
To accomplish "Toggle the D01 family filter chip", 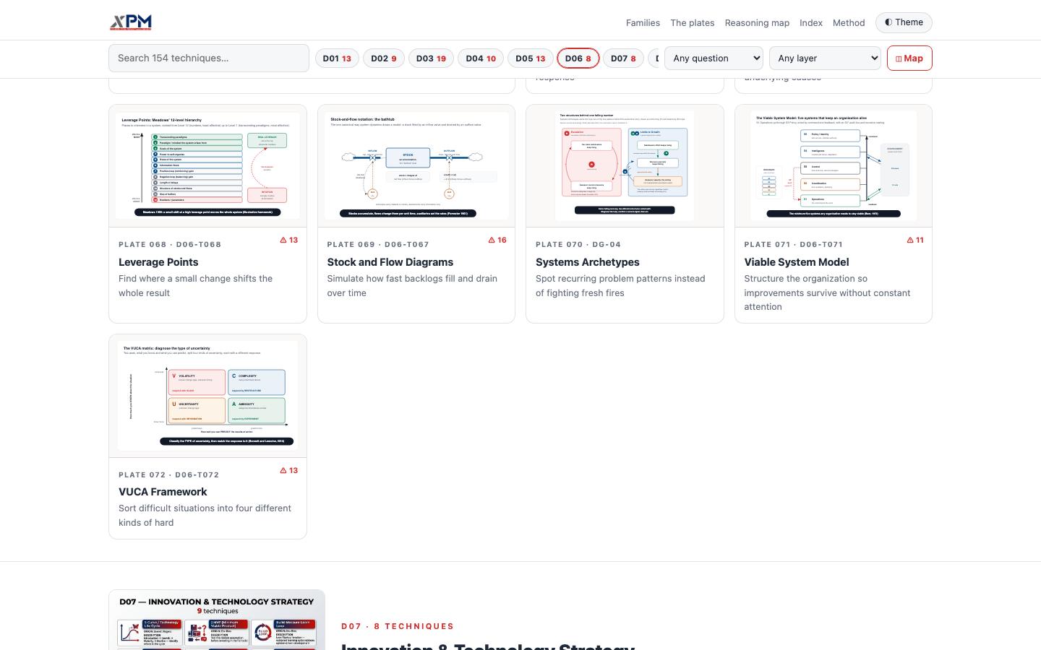I will [x=337, y=58].
